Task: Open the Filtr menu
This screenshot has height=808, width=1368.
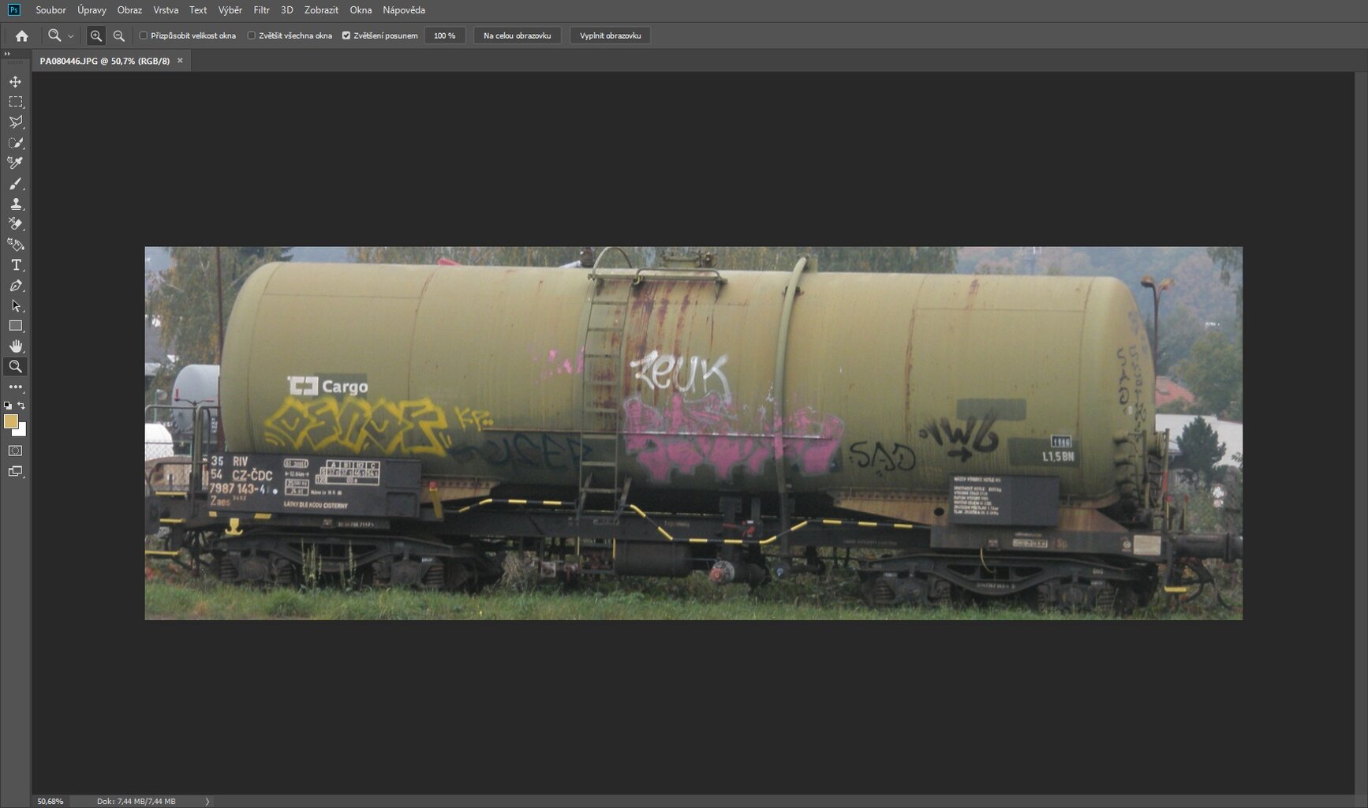Action: click(261, 10)
